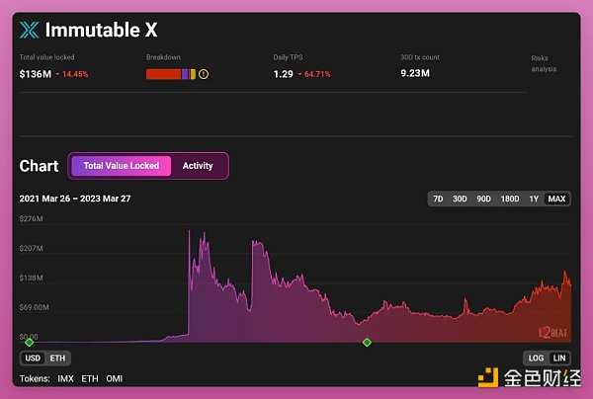The height and width of the screenshot is (399, 593).
Task: Switch to the Activity tab
Action: pyautogui.click(x=198, y=166)
